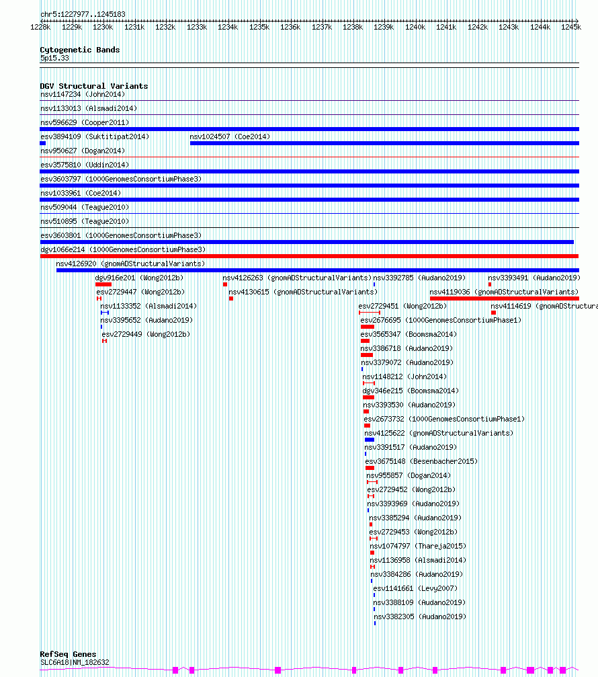Open the nsv4119036 gnomAD variant label
This screenshot has width=598, height=677.
[x=504, y=292]
